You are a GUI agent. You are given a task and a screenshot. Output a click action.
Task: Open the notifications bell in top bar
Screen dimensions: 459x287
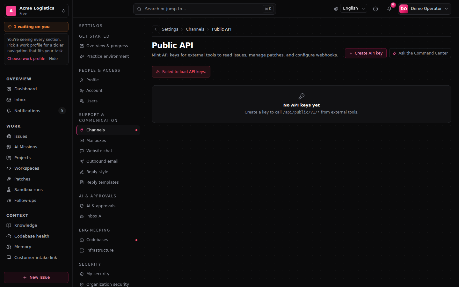(389, 9)
